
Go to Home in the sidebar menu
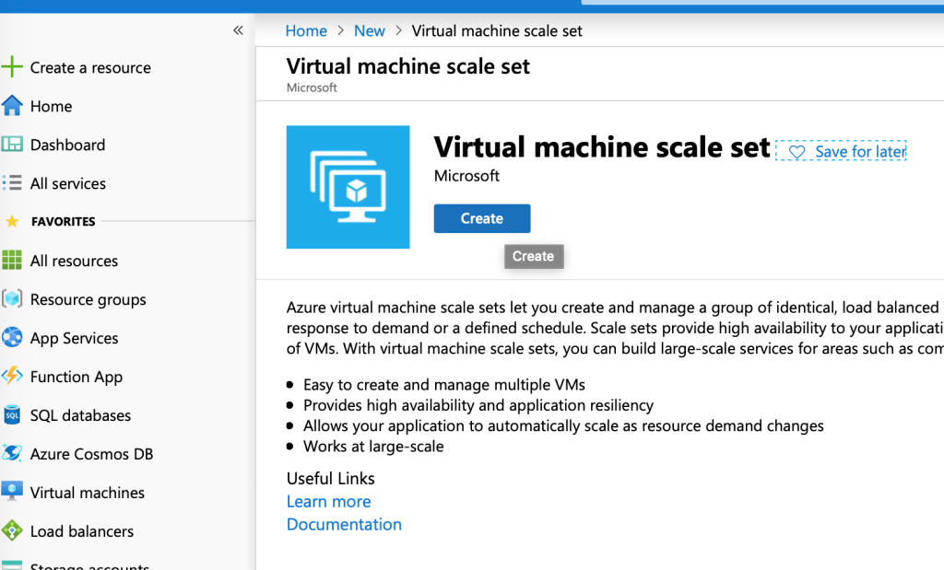click(52, 107)
